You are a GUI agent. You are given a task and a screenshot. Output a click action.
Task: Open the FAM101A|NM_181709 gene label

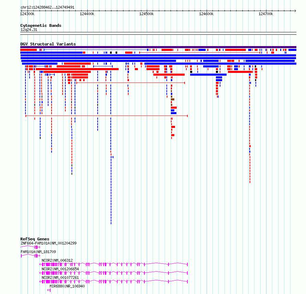[38, 252]
